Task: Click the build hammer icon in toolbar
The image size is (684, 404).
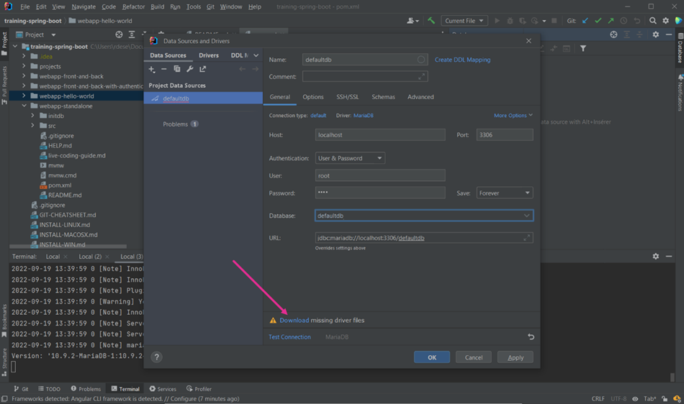Action: point(431,20)
